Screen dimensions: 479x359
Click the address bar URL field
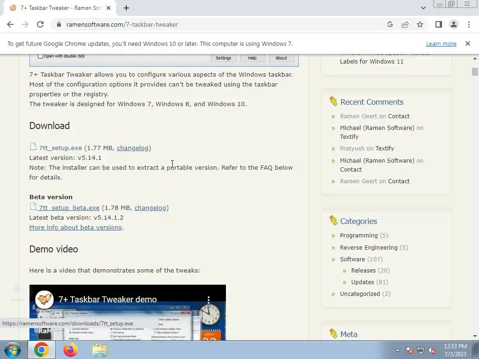[122, 24]
